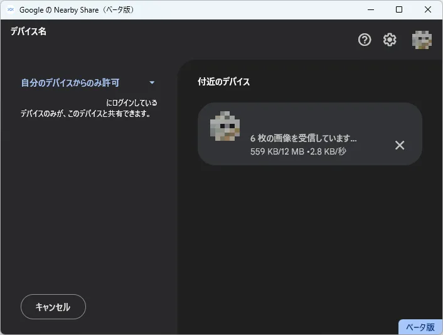443x335 pixels.
Task: Click the account avatar in top-right corner
Action: (x=421, y=40)
